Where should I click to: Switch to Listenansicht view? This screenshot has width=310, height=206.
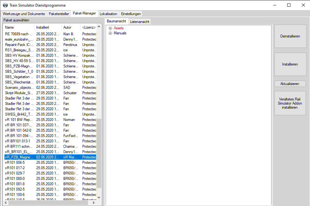[x=139, y=22]
